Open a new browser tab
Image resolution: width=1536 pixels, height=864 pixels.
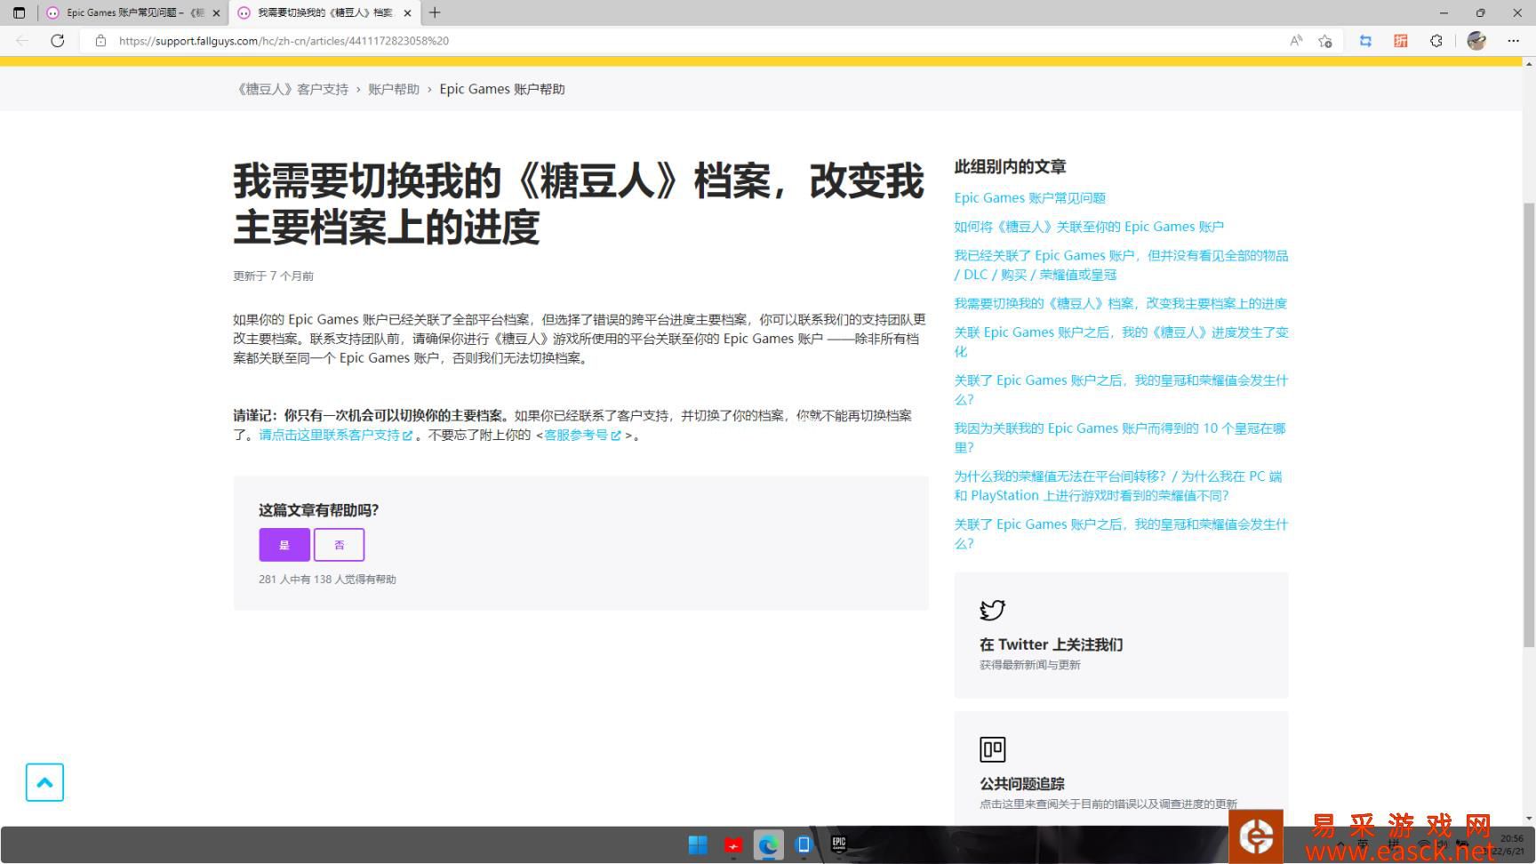[x=435, y=12]
